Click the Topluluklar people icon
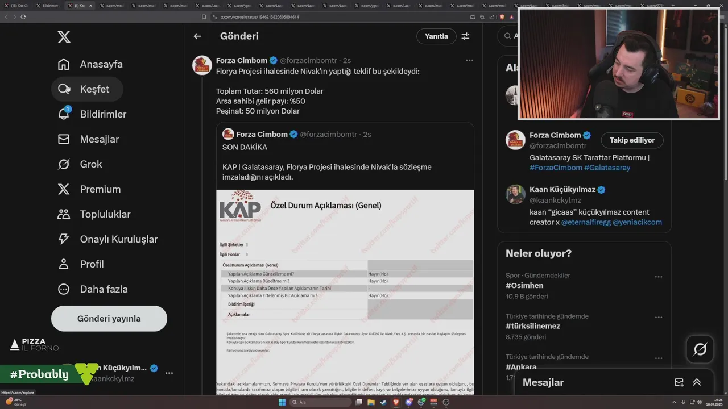 64,214
